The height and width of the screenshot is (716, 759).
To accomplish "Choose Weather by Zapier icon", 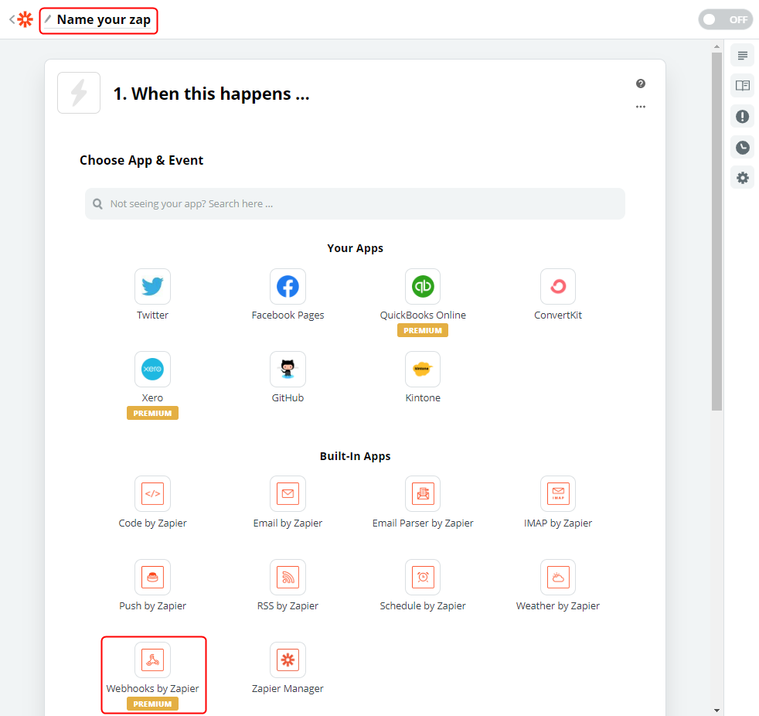I will [x=557, y=577].
